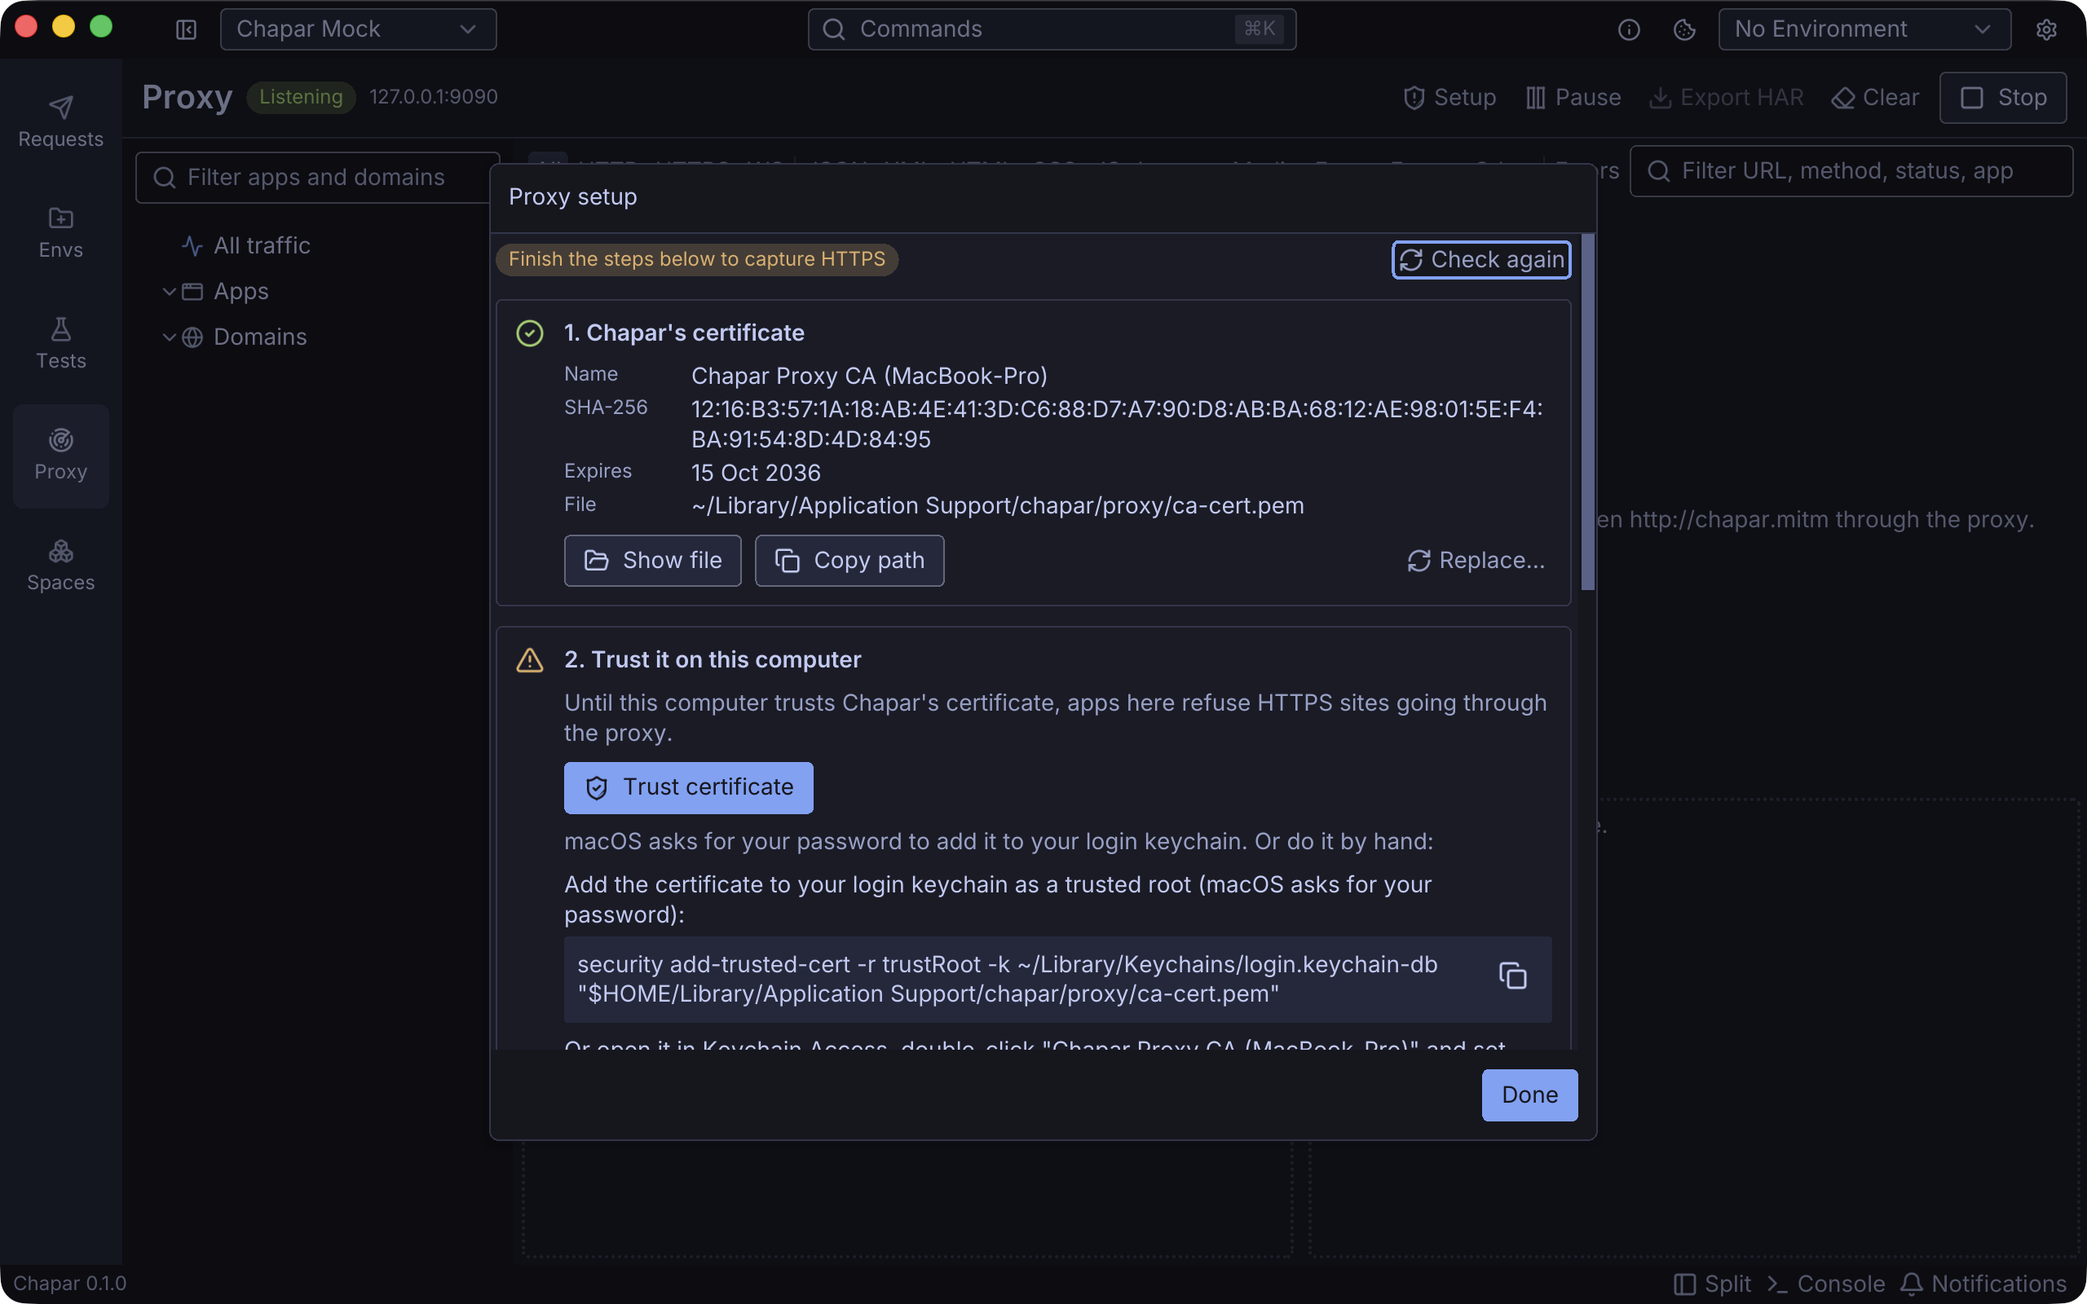2087x1304 pixels.
Task: Click the Trust certificate button
Action: coord(688,787)
